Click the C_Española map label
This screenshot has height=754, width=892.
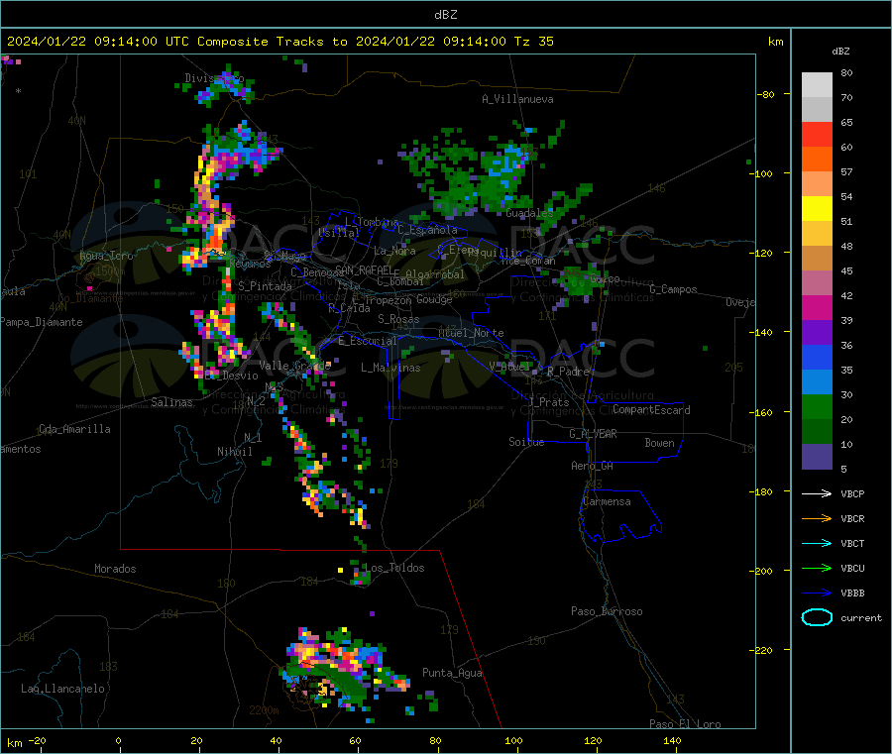click(x=427, y=230)
